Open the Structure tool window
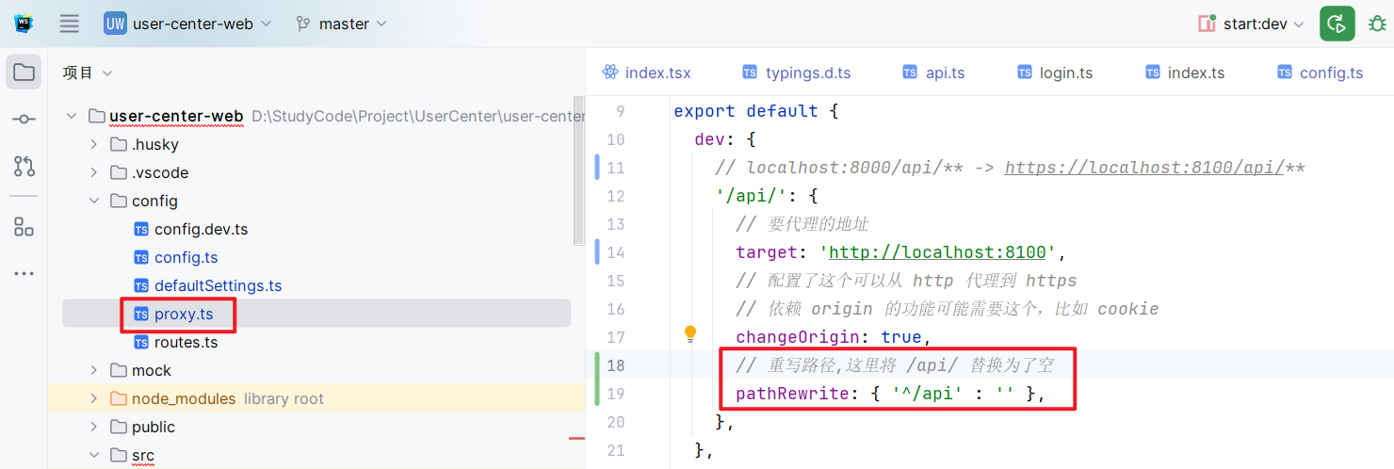This screenshot has width=1394, height=469. coord(24,226)
